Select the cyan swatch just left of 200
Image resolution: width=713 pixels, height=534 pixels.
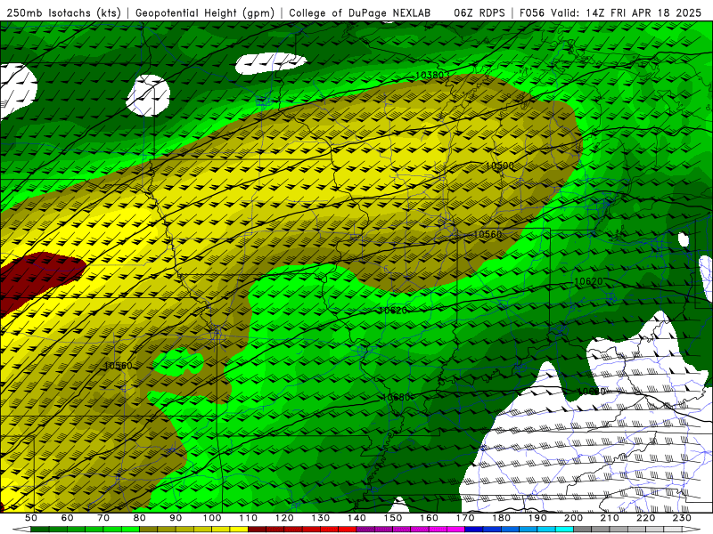click(565, 530)
